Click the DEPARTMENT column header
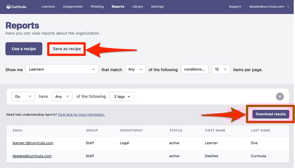The width and height of the screenshot is (295, 168). (x=132, y=130)
